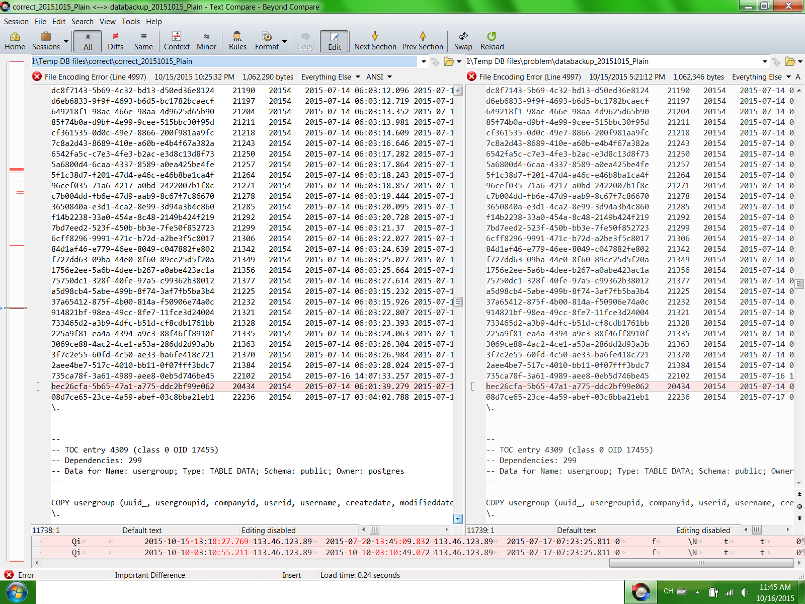Click the network signal tray icon
Viewport: 805px width, 604px height.
coord(729,592)
